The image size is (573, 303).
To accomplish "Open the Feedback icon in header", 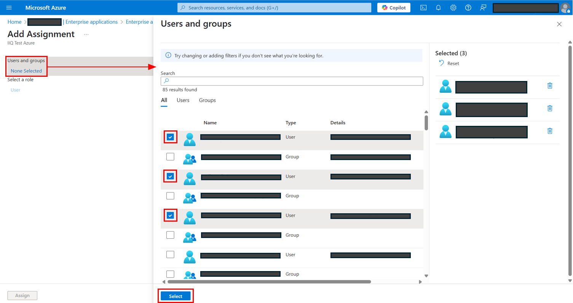I will point(483,8).
